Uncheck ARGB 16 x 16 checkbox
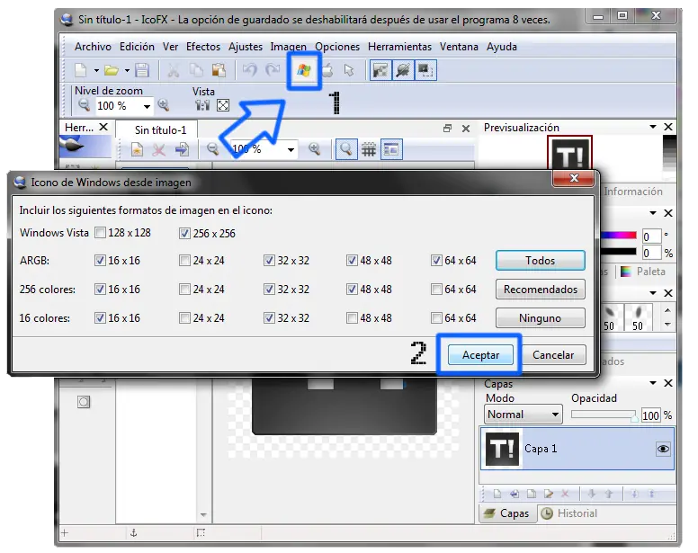Viewport: 698px width, 553px height. [x=101, y=260]
